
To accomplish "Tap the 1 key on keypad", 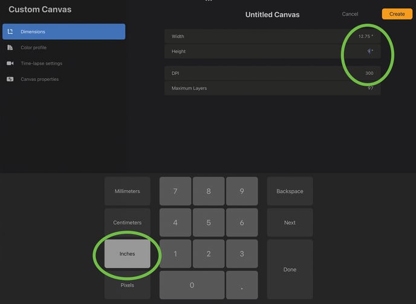I will 175,254.
